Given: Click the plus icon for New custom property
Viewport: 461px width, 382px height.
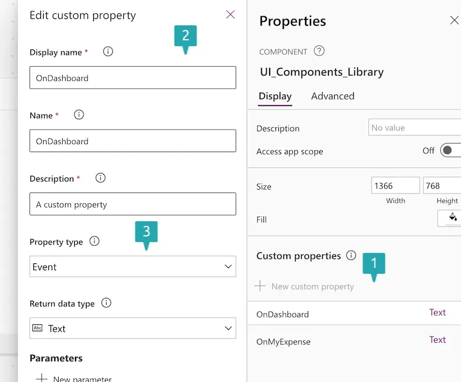Looking at the screenshot, I should point(260,286).
